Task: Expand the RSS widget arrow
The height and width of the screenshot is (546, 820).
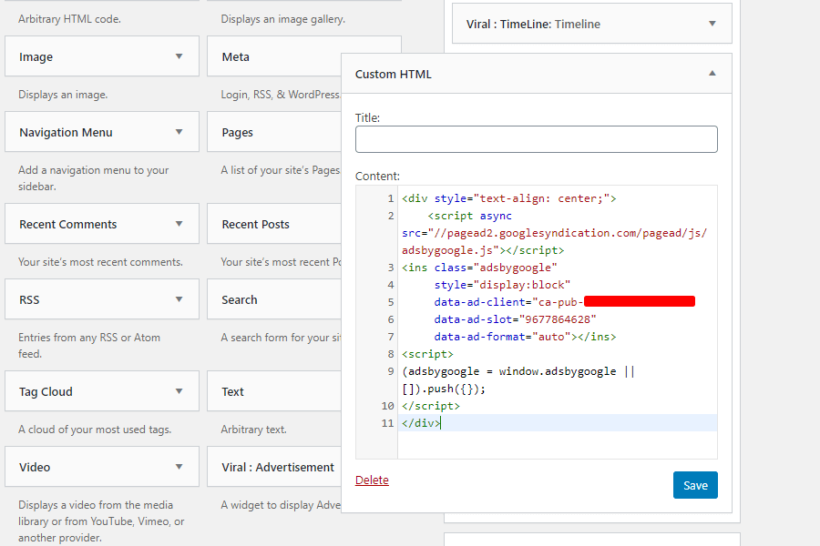Action: pos(179,299)
